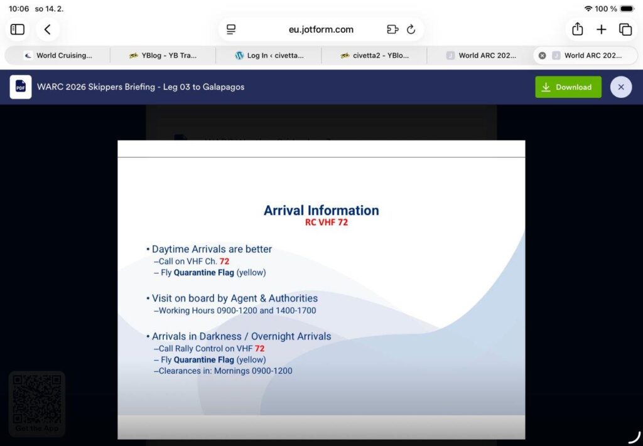Screen dimensions: 643x446
Task: Switch to the World Cruising tab
Action: click(x=58, y=55)
